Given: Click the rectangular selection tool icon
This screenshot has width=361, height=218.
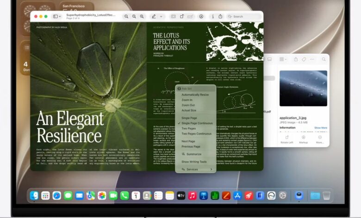Looking at the screenshot, I should coord(174,16).
